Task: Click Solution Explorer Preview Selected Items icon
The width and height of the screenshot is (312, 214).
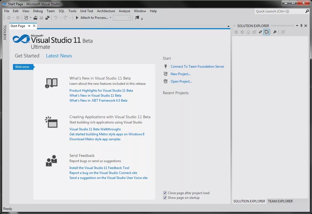Action: (x=283, y=32)
